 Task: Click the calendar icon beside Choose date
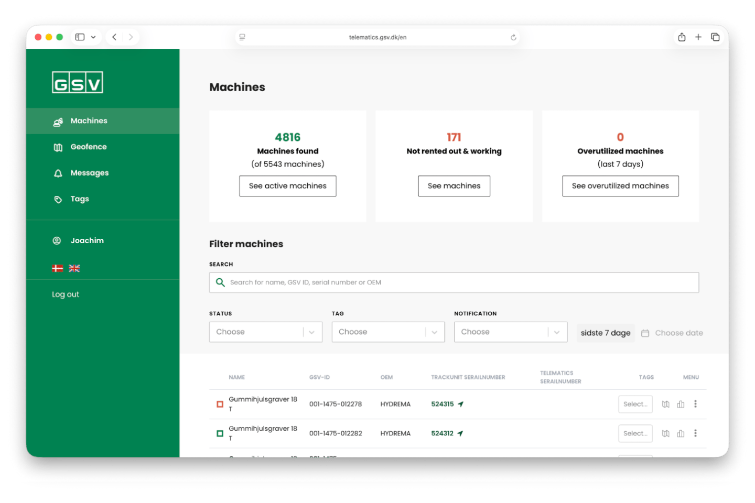(645, 333)
